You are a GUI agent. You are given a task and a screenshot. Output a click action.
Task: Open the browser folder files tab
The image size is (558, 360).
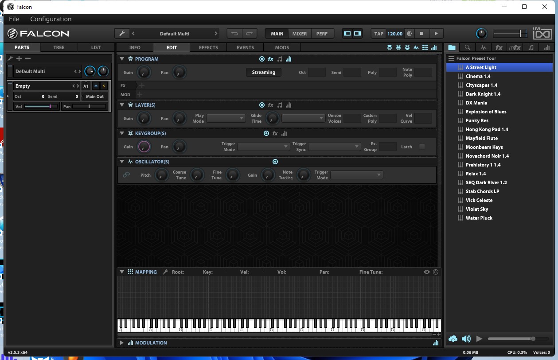(x=452, y=47)
